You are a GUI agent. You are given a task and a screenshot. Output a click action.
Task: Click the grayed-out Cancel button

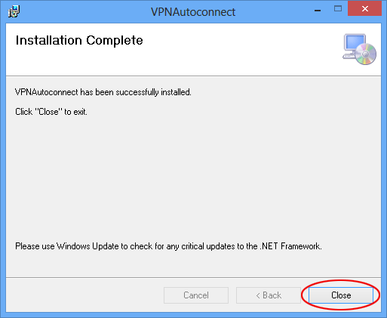click(x=196, y=295)
